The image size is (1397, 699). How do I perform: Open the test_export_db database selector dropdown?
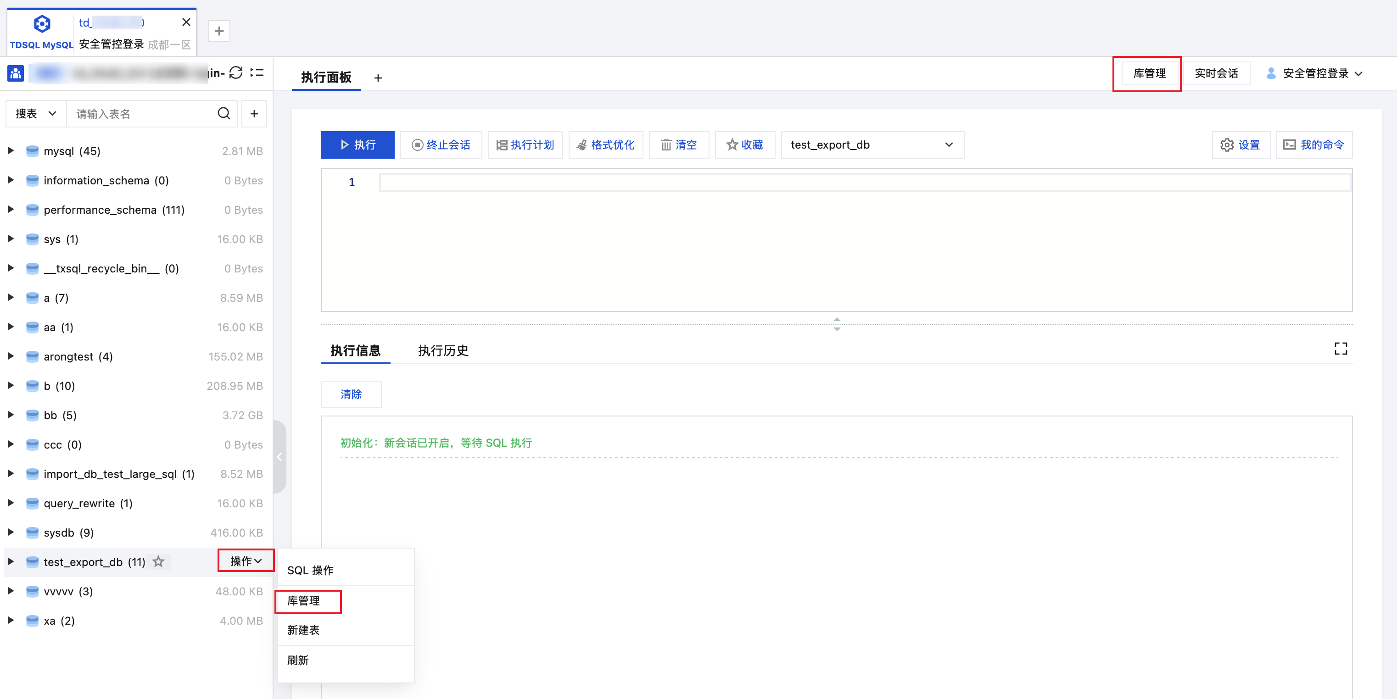[x=872, y=145]
